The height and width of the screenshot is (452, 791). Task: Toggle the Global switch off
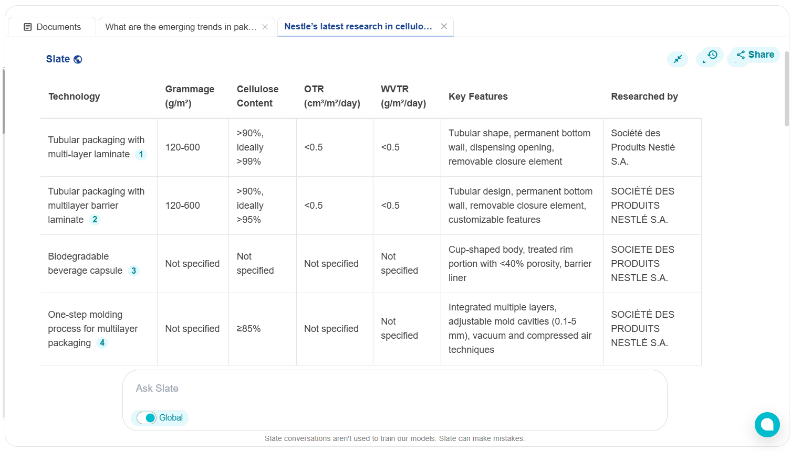pos(147,418)
